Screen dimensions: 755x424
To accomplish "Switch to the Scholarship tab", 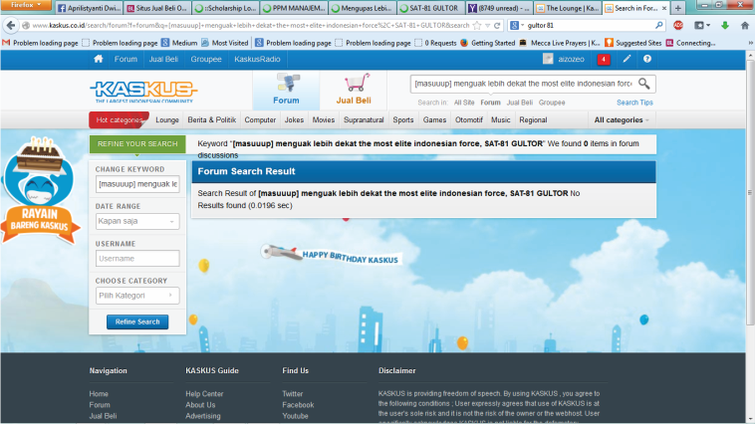I will point(226,8).
